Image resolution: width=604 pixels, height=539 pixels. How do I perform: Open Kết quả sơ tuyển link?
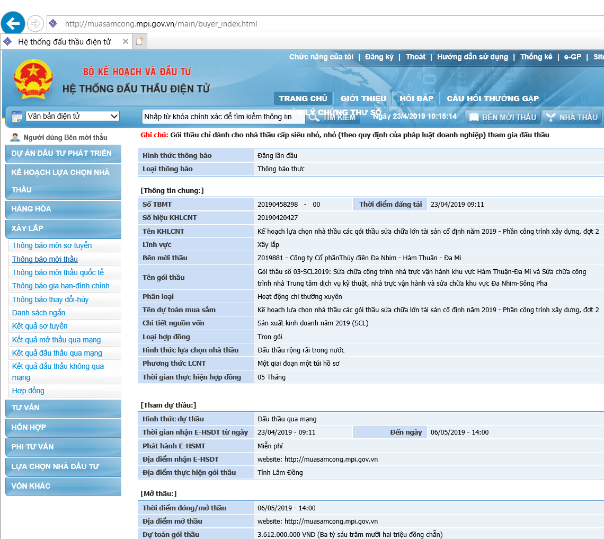(40, 326)
